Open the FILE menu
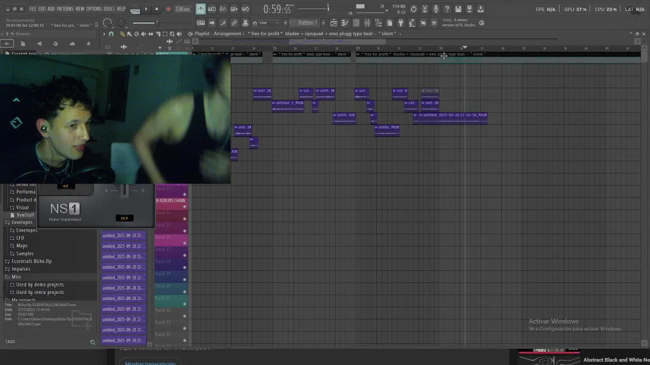 point(32,9)
